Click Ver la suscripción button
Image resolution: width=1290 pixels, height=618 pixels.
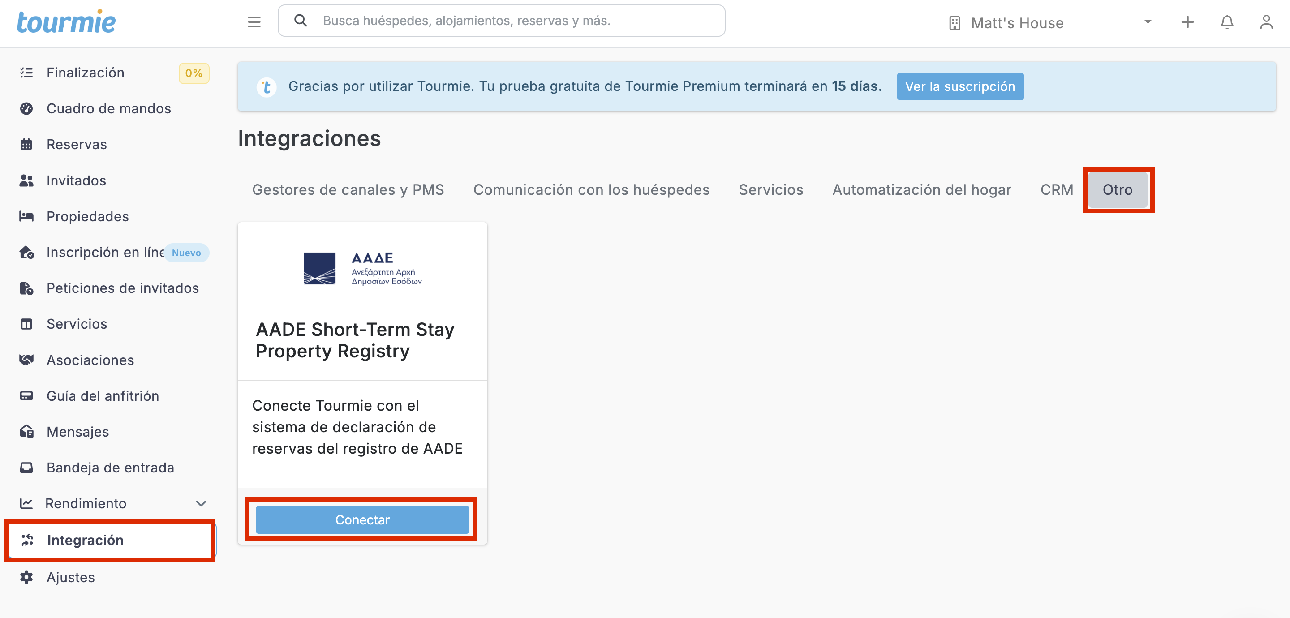pyautogui.click(x=959, y=86)
